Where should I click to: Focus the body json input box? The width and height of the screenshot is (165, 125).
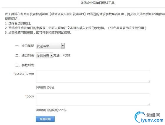[93, 99]
